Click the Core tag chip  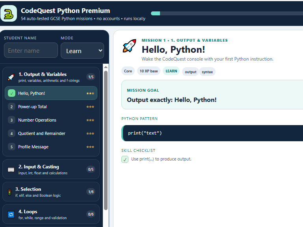(x=128, y=71)
